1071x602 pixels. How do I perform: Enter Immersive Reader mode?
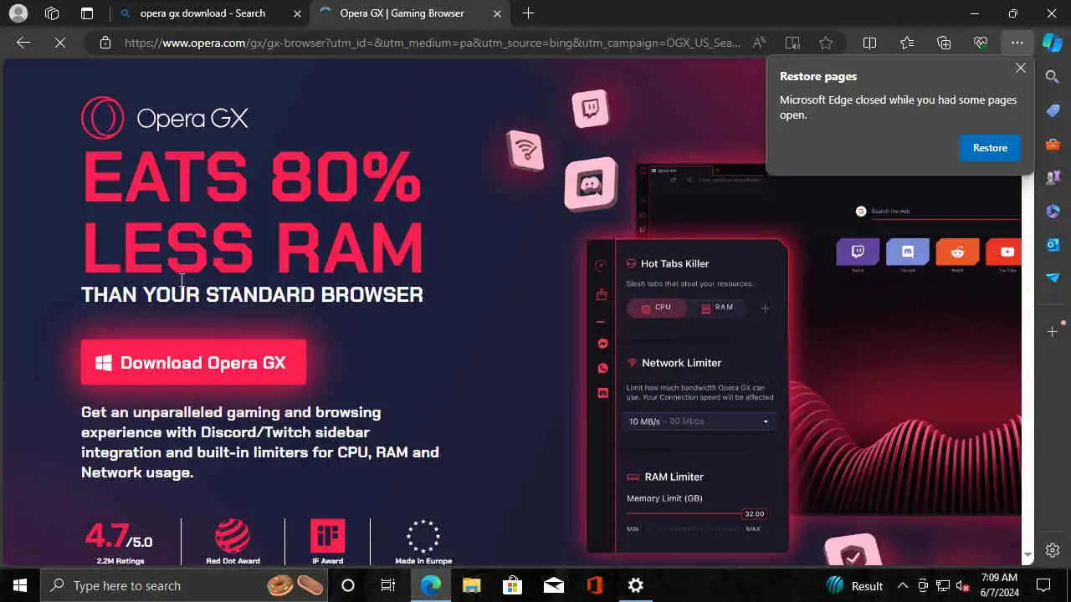tap(792, 43)
